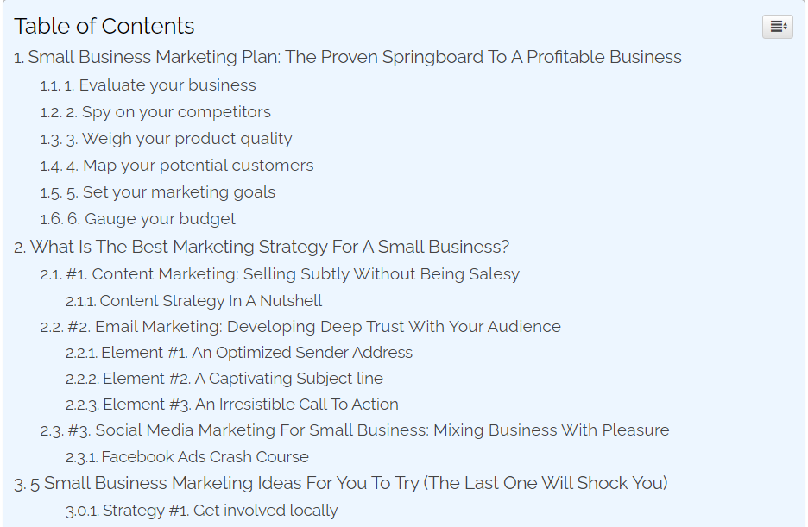The height and width of the screenshot is (527, 808).
Task: Jump to 'Content Strategy In A Nutshell'
Action: coord(193,301)
